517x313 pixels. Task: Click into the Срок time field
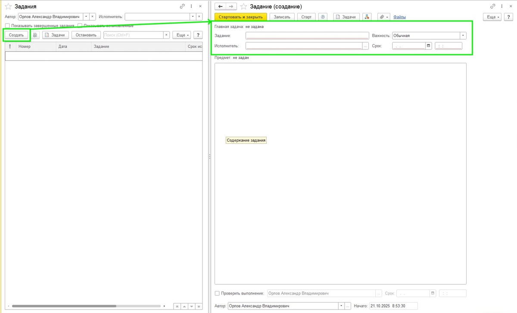[448, 46]
